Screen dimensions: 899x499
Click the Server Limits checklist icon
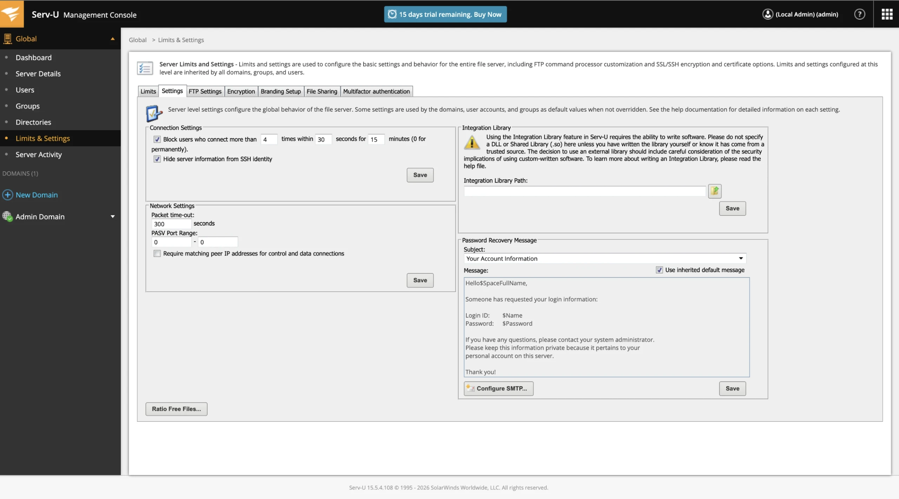click(x=145, y=68)
